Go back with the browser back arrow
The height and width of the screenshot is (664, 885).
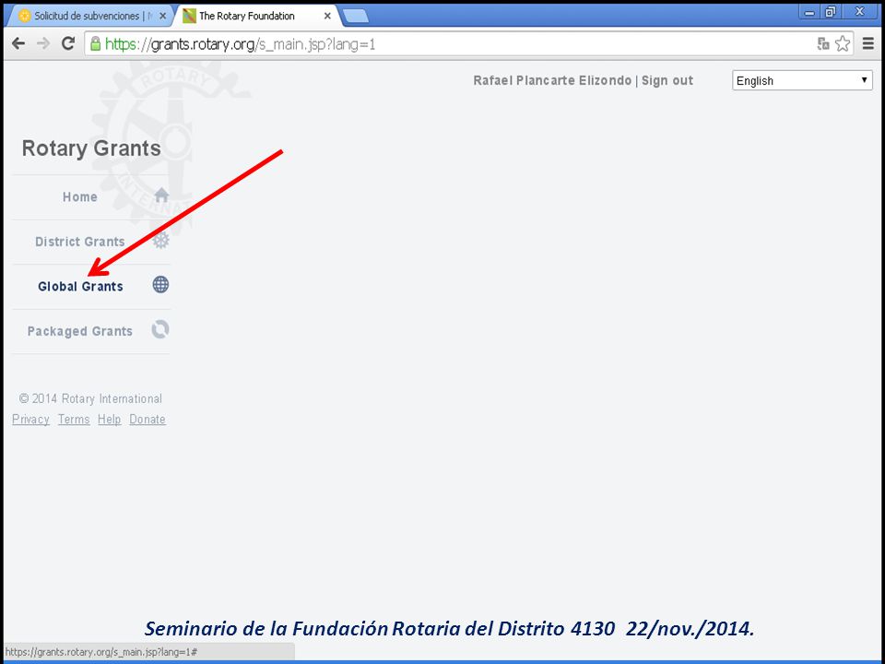pyautogui.click(x=18, y=43)
